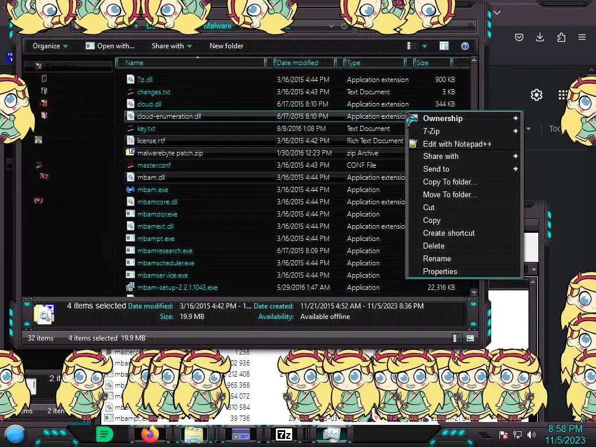Image resolution: width=596 pixels, height=447 pixels.
Task: Select the 7z.dll file icon
Action: [130, 79]
